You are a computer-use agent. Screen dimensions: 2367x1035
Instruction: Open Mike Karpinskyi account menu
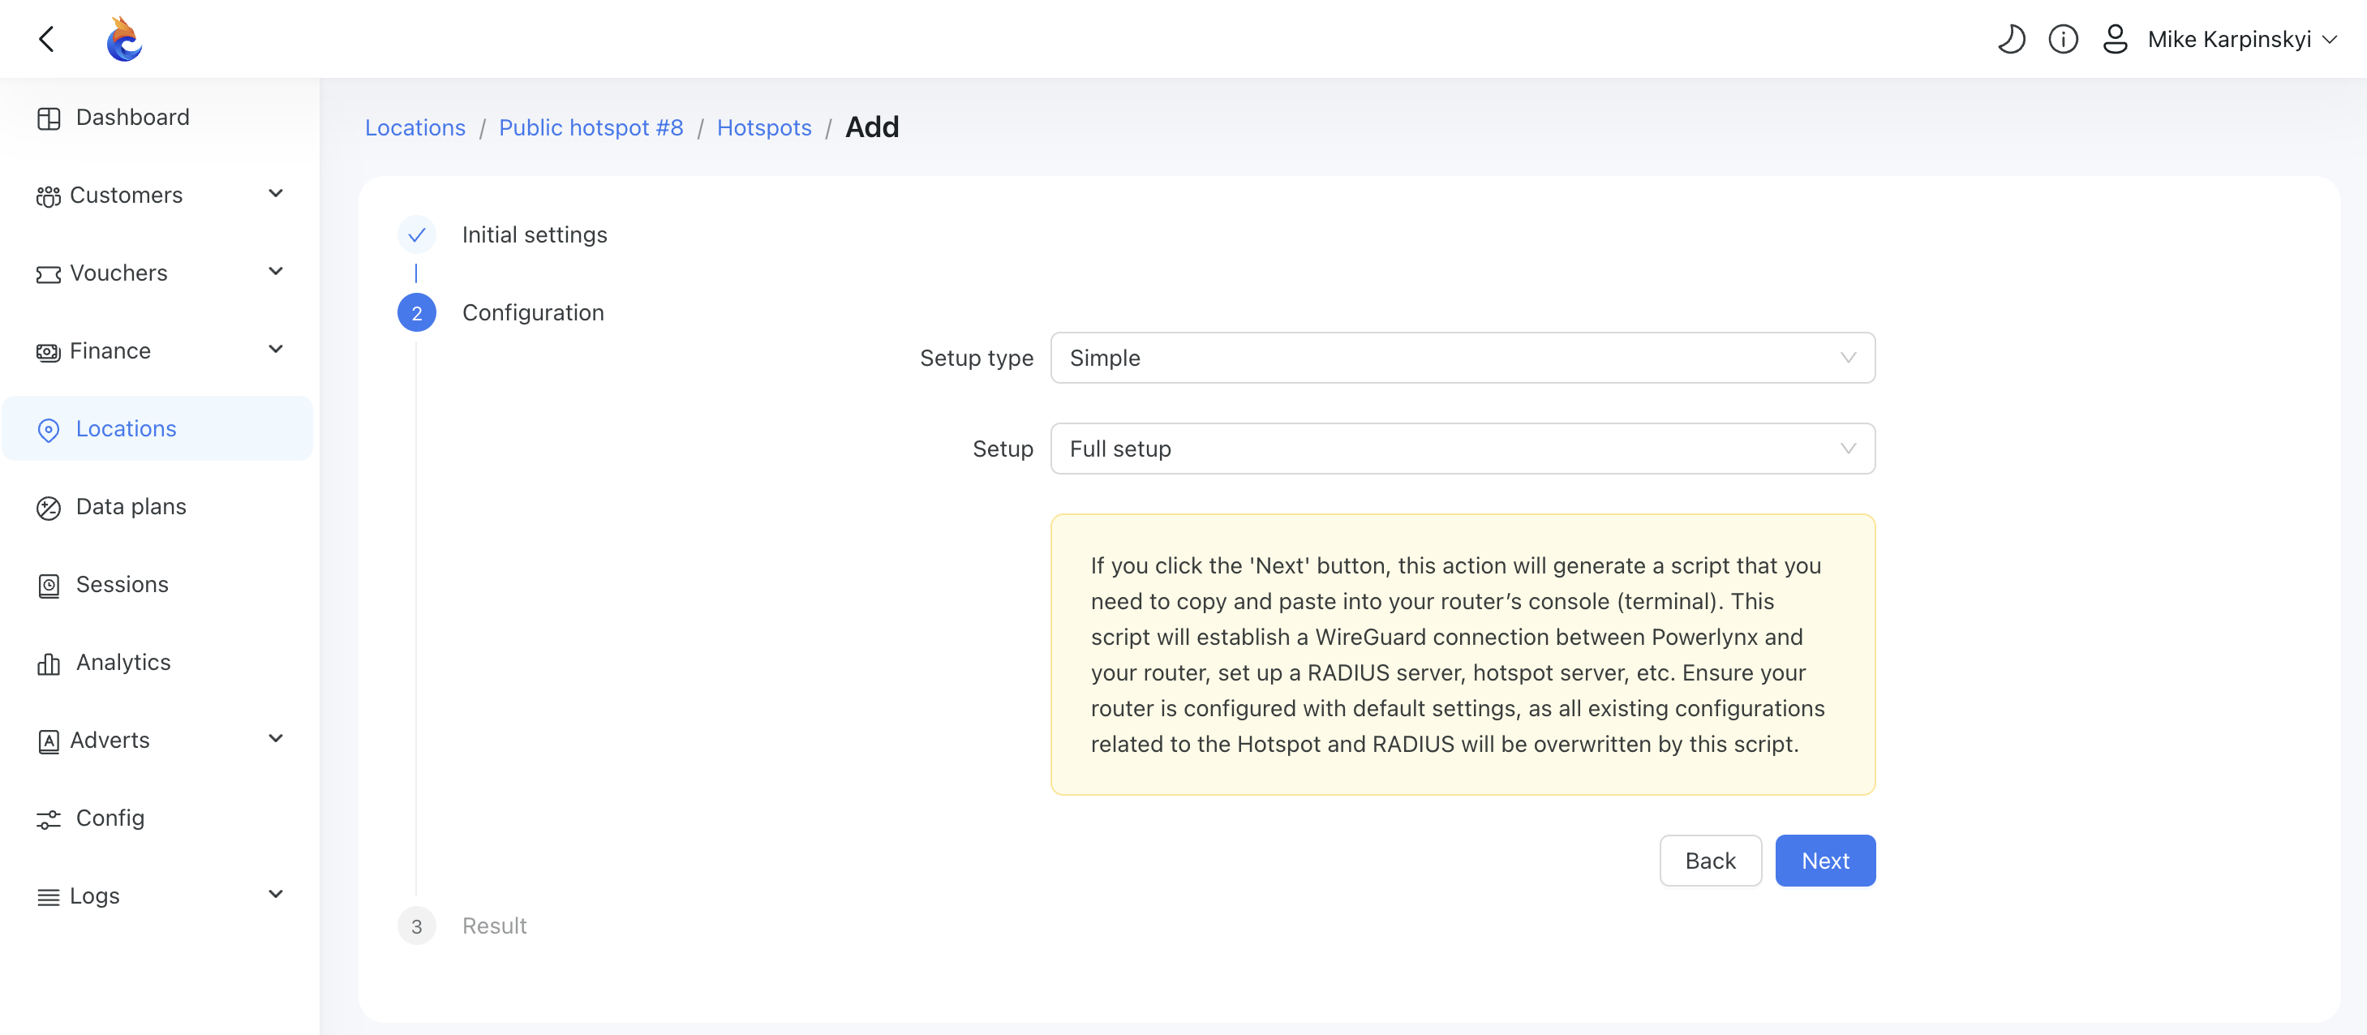[x=2240, y=40]
